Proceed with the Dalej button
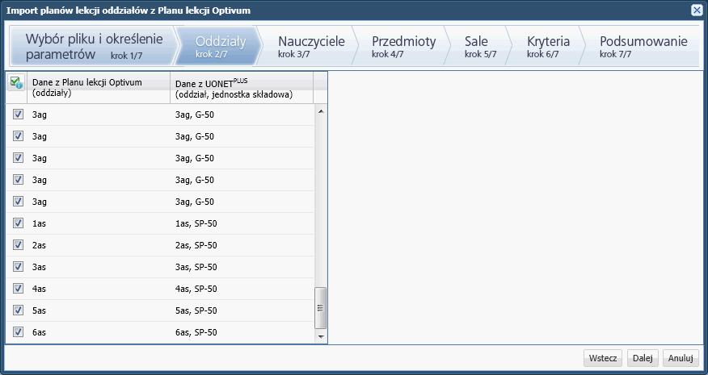 tap(643, 358)
